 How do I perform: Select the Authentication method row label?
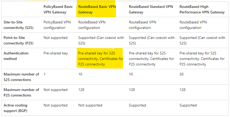pos(16,56)
